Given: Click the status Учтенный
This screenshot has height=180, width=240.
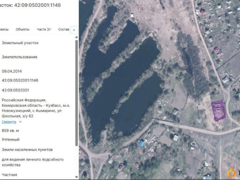Looking at the screenshot, I should (x=10, y=139).
